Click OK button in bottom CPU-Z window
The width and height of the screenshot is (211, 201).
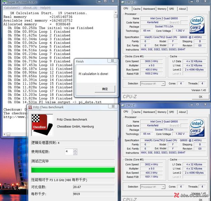pyautogui.click(x=201, y=199)
